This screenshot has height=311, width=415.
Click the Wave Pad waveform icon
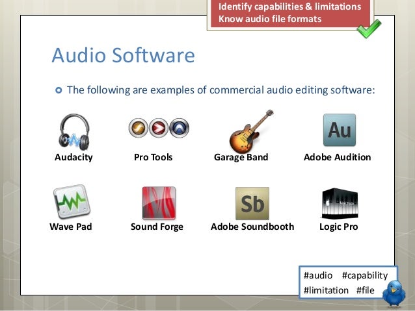point(72,202)
